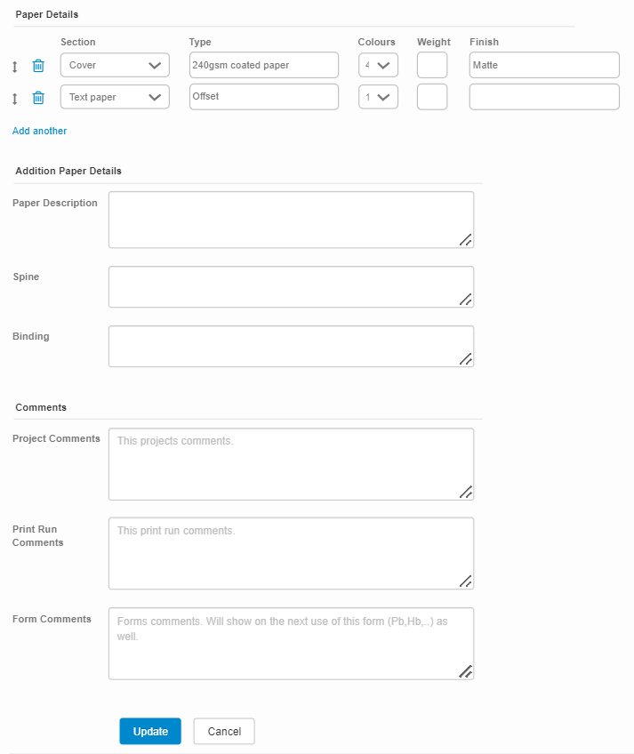Click the reorder handle beside the Text paper row

(x=13, y=97)
